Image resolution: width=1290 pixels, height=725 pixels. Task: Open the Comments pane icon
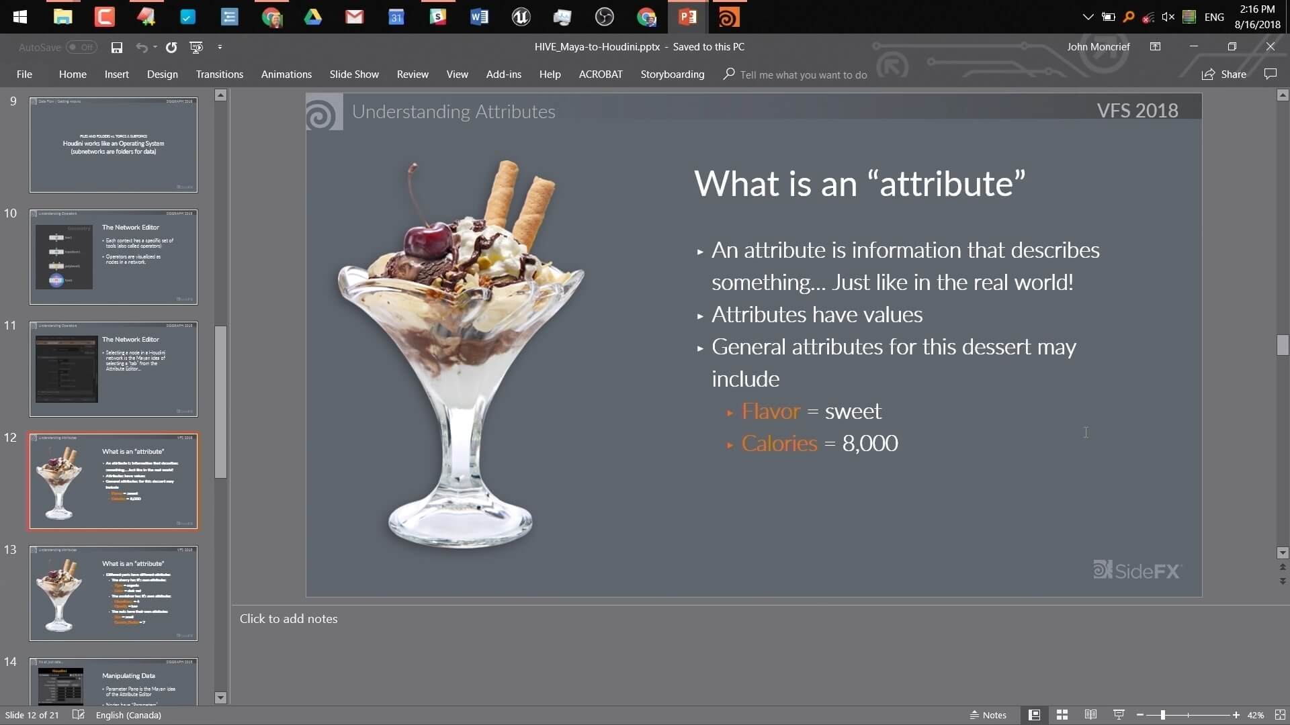(x=1270, y=75)
